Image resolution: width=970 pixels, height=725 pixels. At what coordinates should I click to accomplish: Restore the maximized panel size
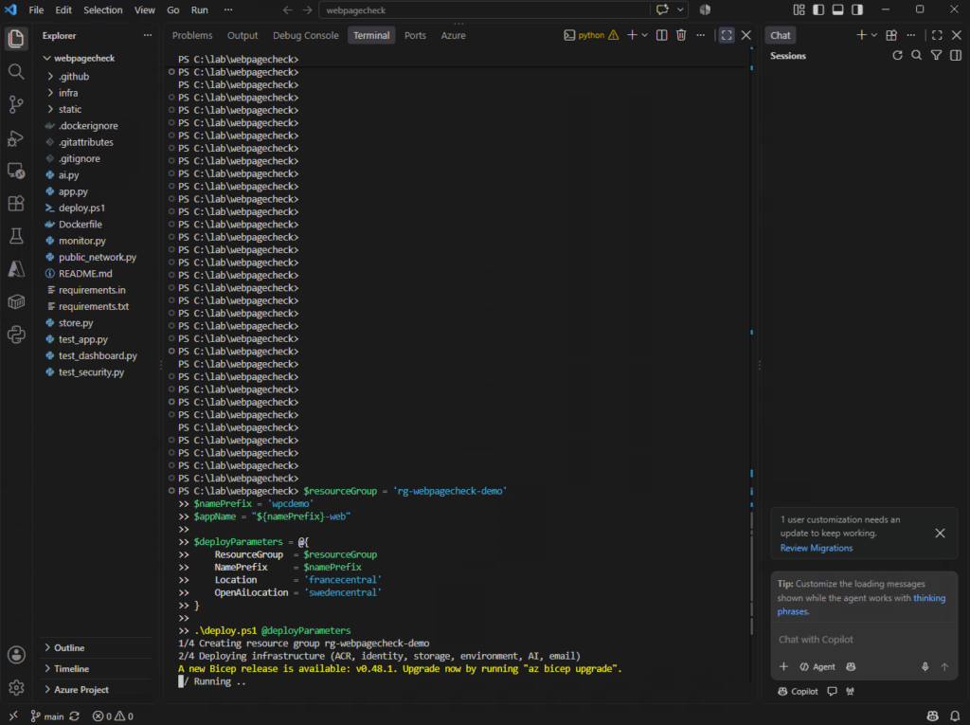click(727, 35)
